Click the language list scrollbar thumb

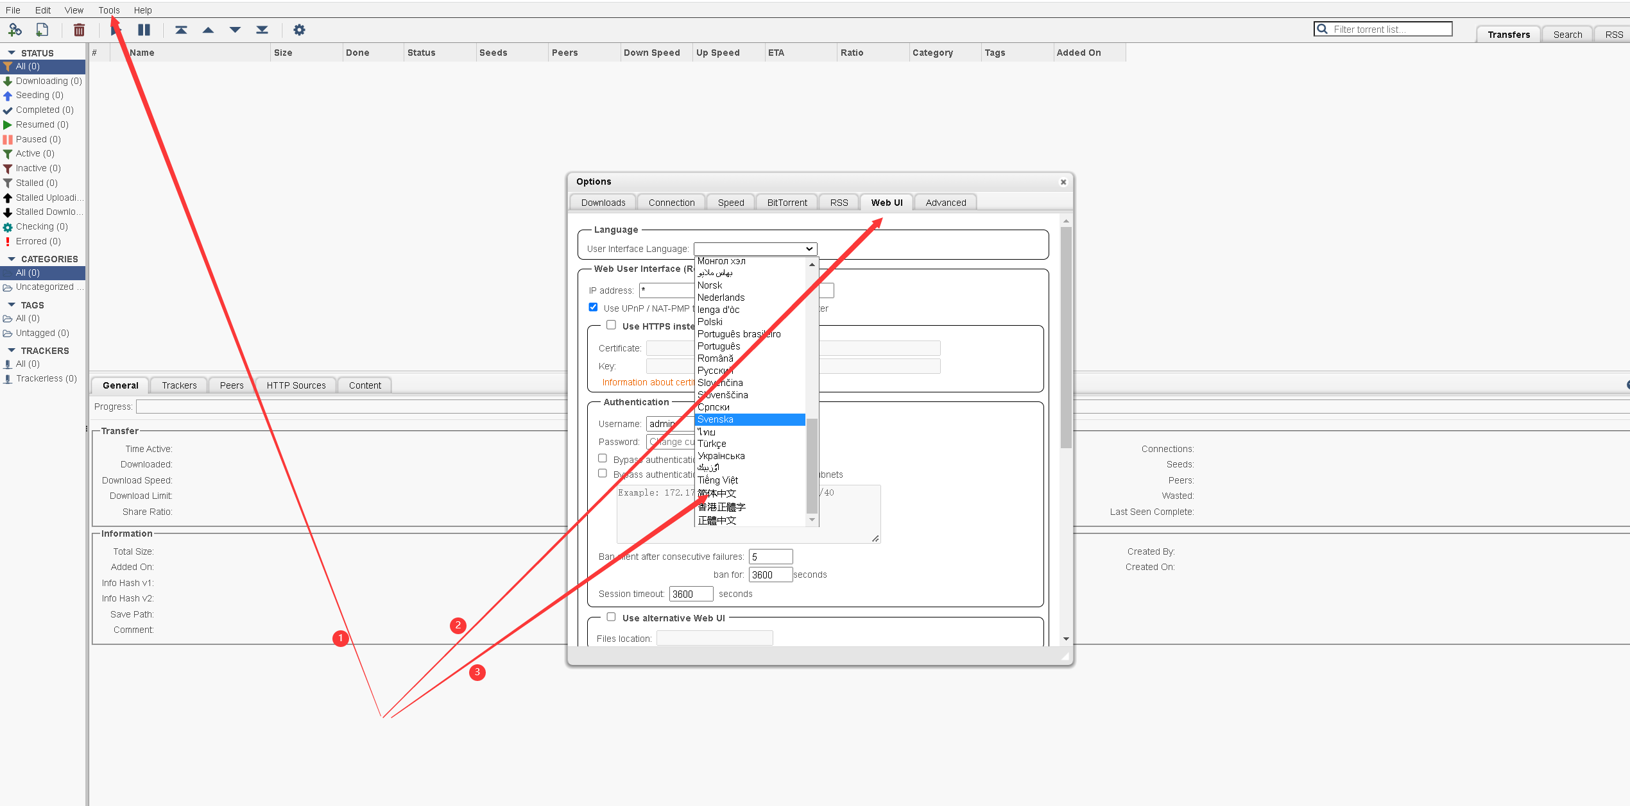pyautogui.click(x=812, y=465)
